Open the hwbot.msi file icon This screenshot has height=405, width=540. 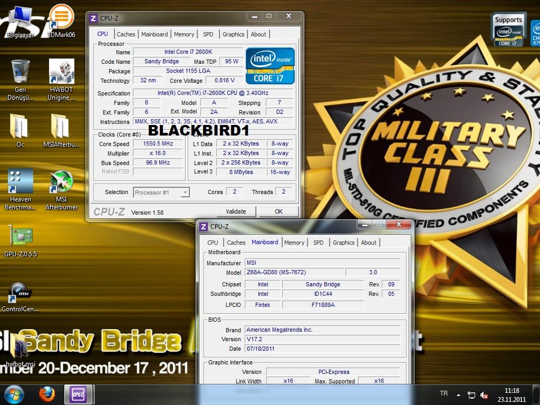(21, 350)
